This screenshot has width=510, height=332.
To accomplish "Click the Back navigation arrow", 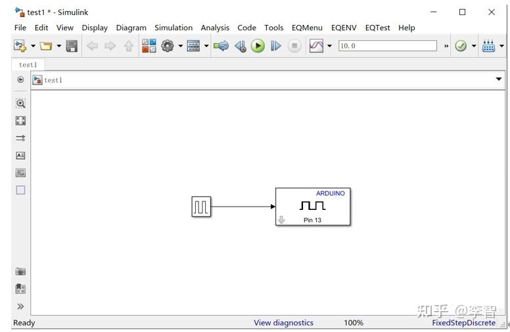I will point(92,46).
